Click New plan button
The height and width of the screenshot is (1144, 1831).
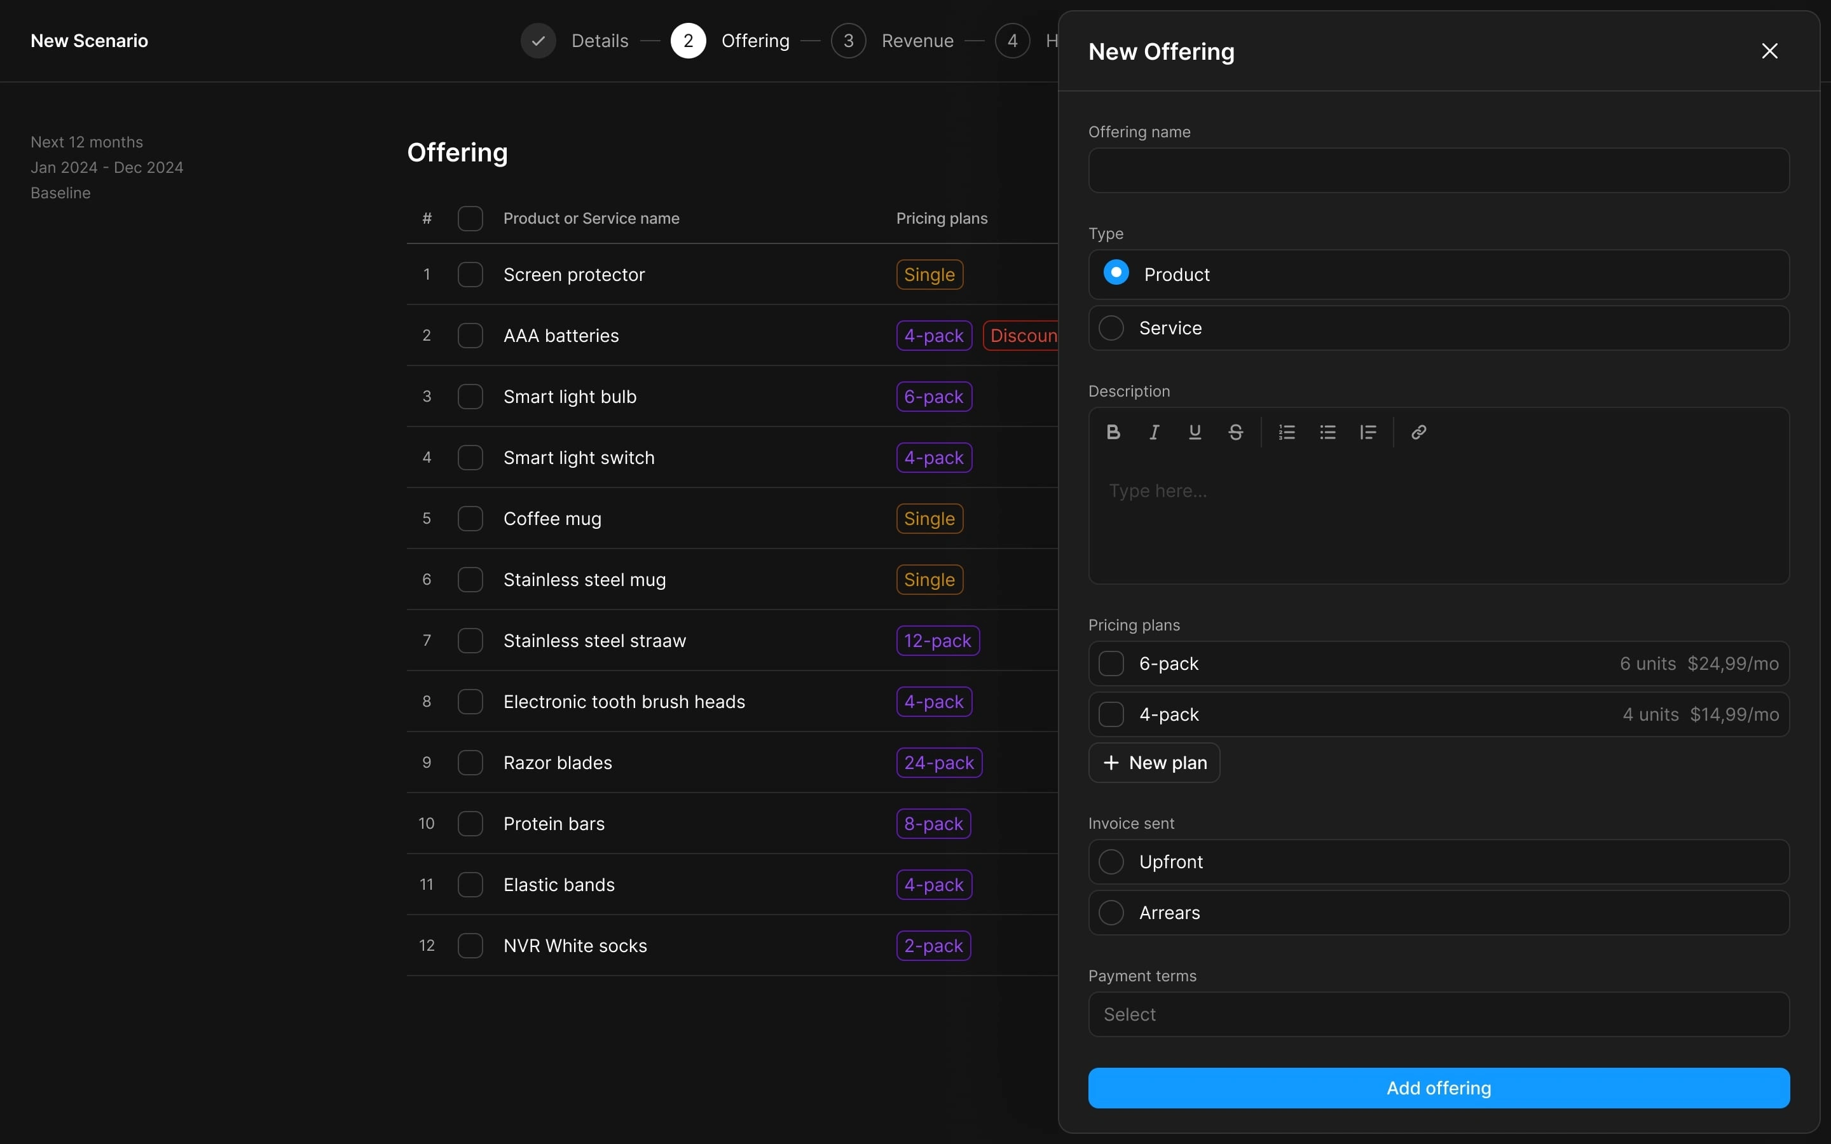pyautogui.click(x=1153, y=762)
